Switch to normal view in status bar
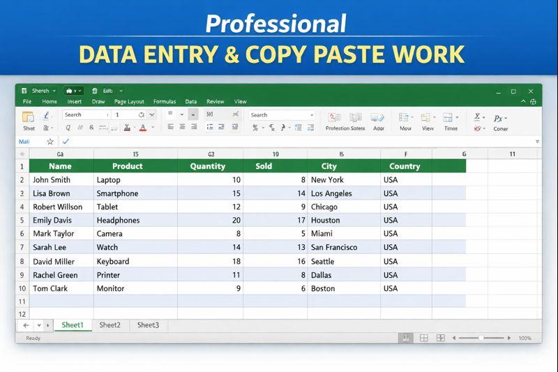The height and width of the screenshot is (372, 558). coord(405,338)
